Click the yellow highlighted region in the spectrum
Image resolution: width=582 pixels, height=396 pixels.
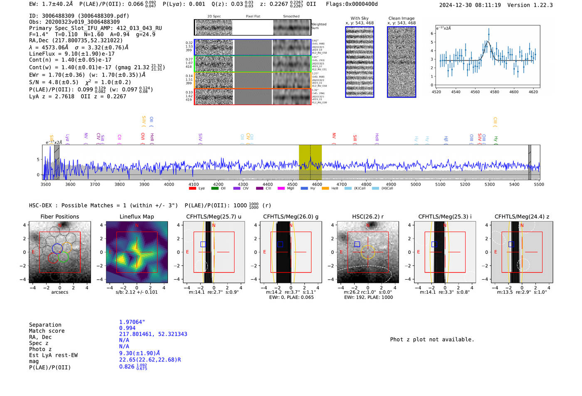[x=310, y=162]
